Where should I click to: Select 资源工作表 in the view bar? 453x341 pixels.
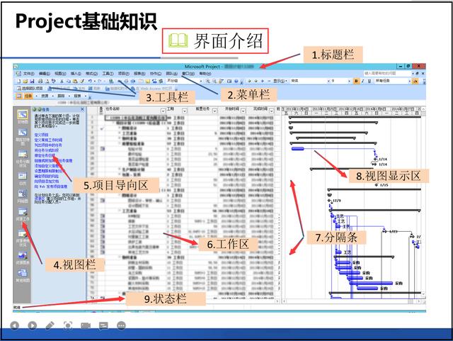pyautogui.click(x=23, y=215)
